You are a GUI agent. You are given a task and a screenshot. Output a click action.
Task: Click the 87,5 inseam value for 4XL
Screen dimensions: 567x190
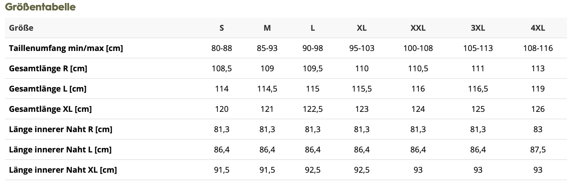click(538, 150)
